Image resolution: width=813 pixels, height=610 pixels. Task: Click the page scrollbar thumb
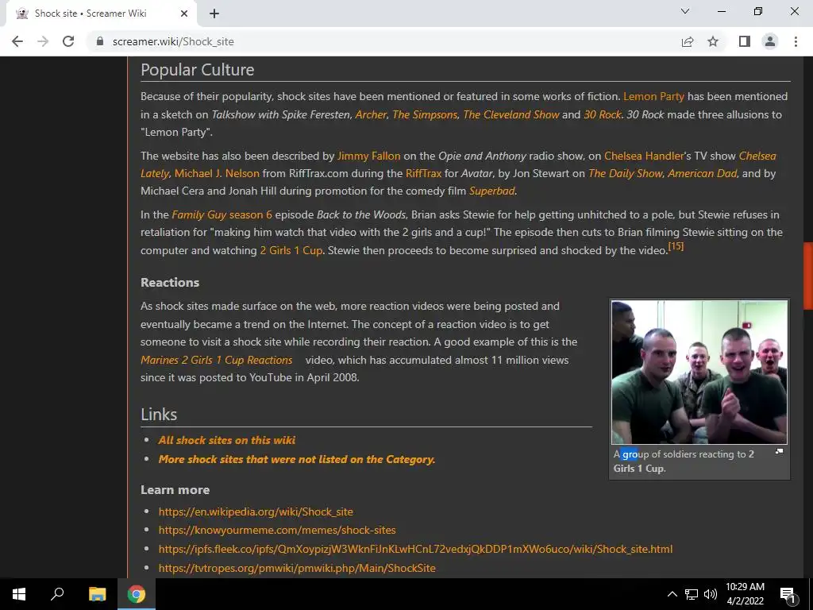pyautogui.click(x=807, y=276)
